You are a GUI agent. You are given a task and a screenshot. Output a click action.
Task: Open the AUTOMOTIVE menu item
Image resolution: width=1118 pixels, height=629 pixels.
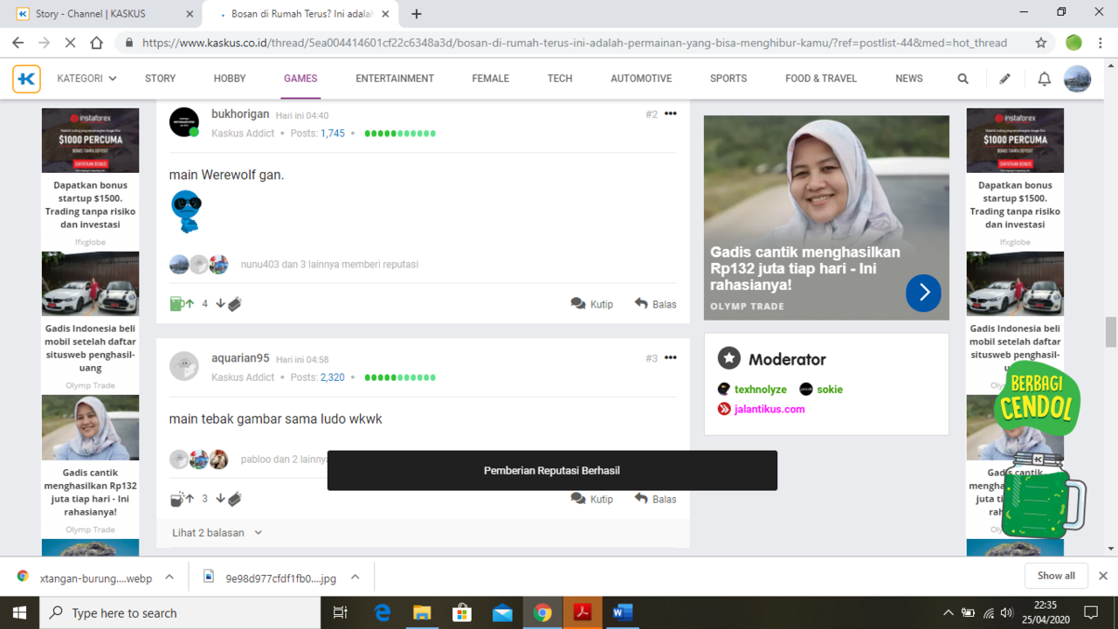click(x=641, y=79)
